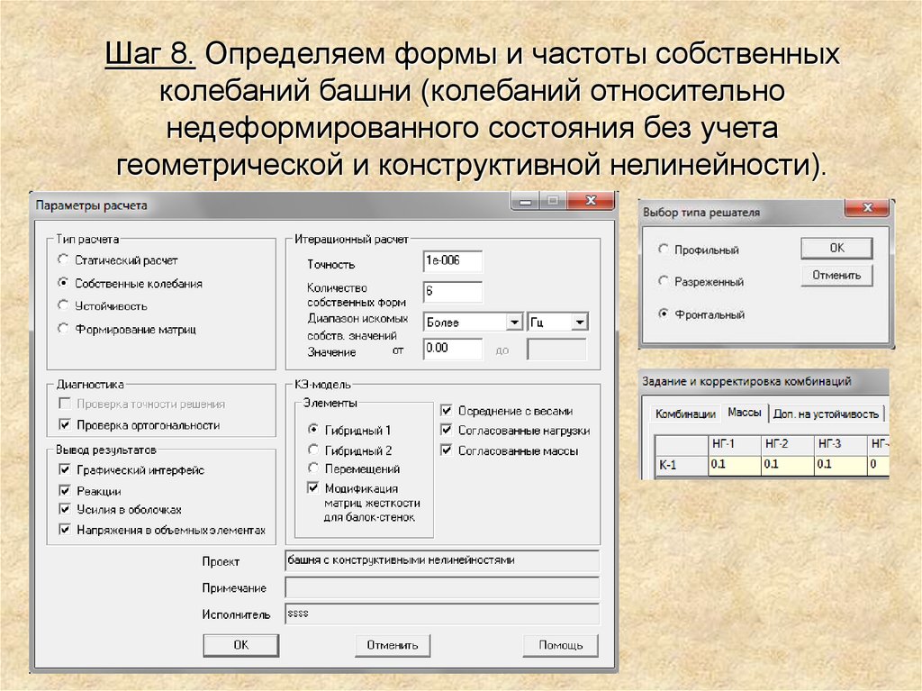Toggle Проверка ортогональности checkbox

pyautogui.click(x=65, y=424)
